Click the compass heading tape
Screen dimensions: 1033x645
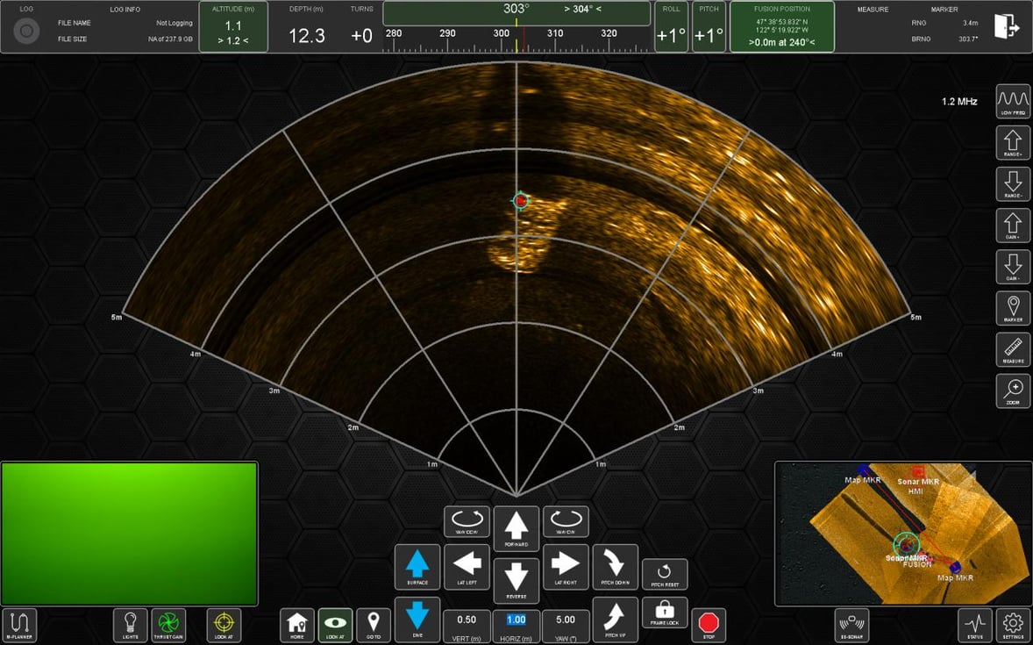pyautogui.click(x=516, y=39)
